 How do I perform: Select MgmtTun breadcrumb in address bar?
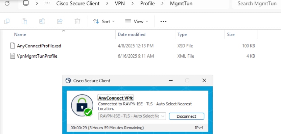pos(181,3)
